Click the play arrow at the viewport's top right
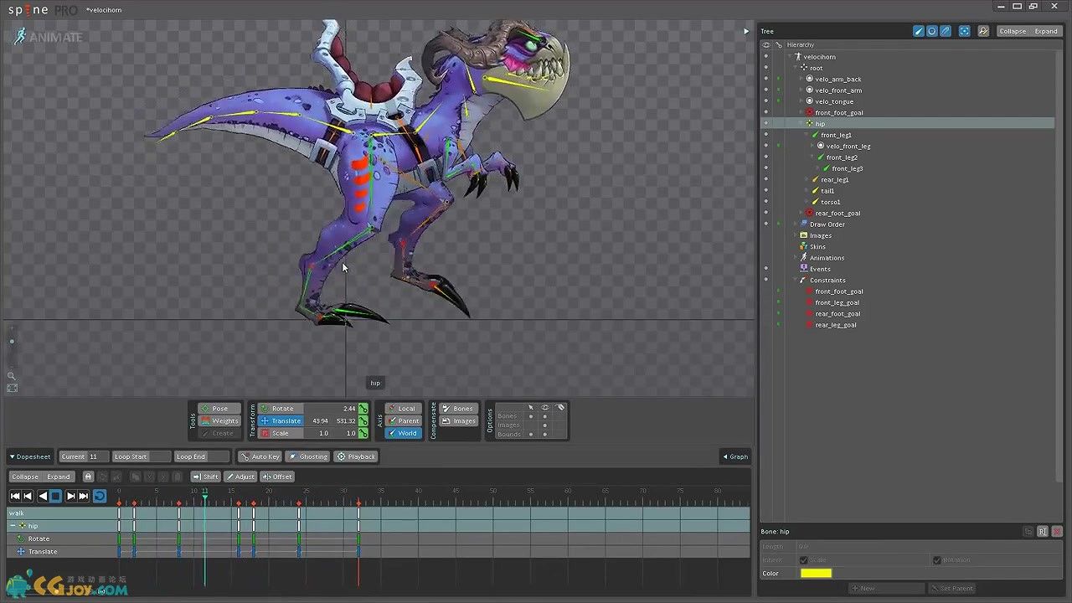Image resolution: width=1072 pixels, height=603 pixels. [x=746, y=31]
